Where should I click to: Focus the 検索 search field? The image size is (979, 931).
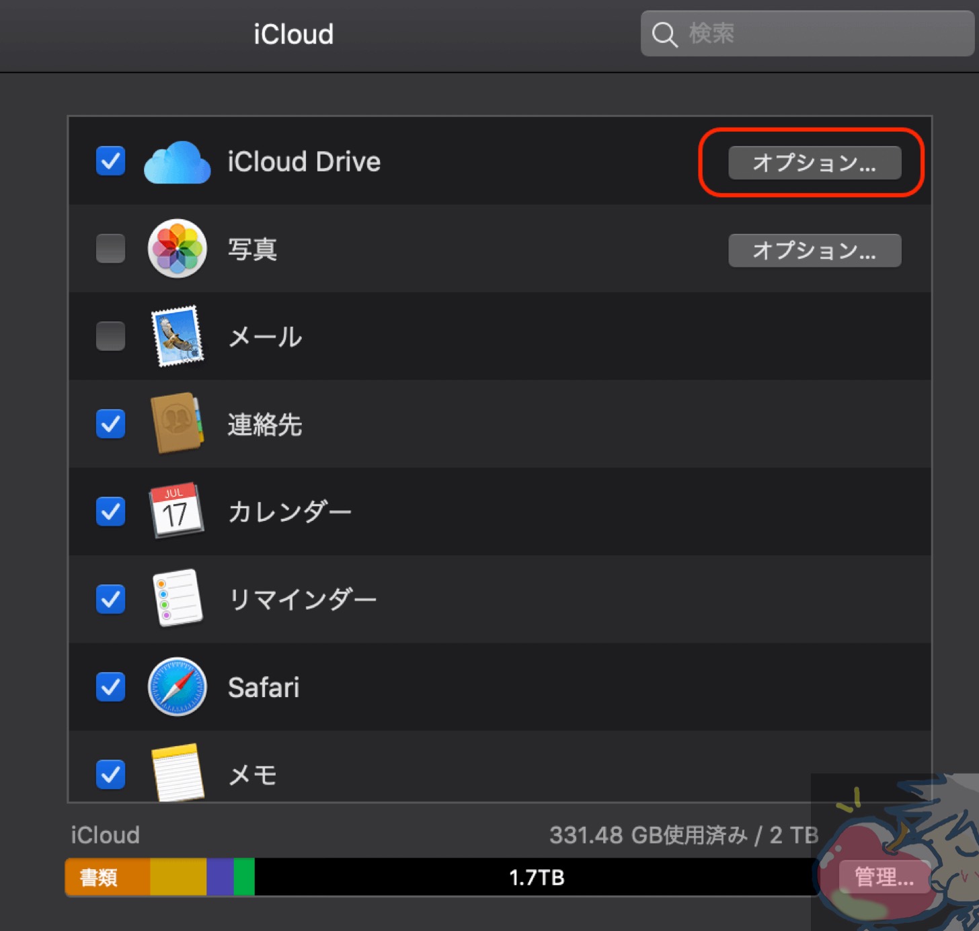pos(807,34)
